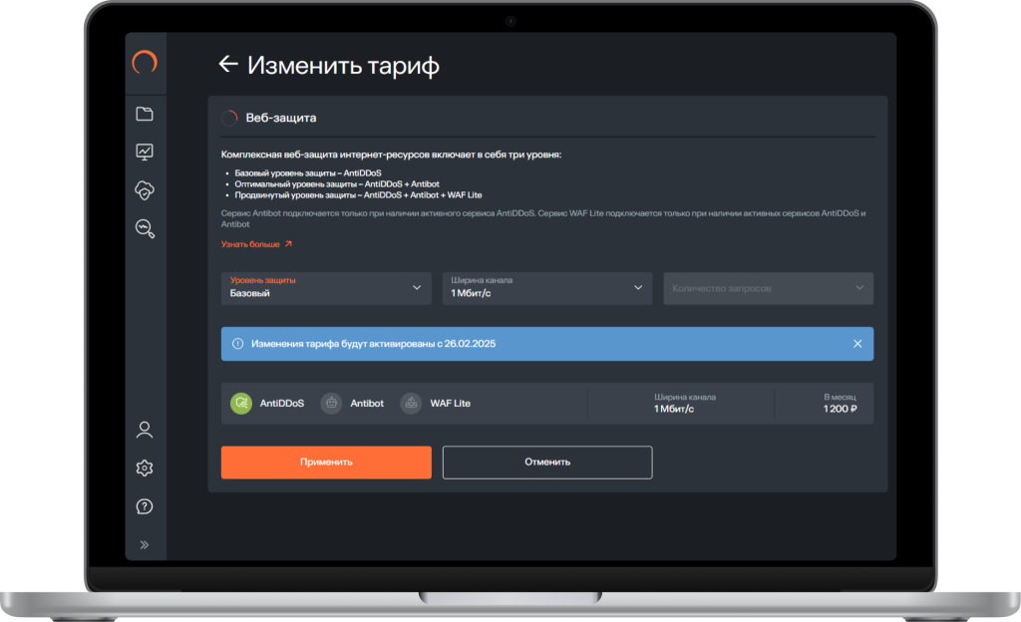
Task: Open the monitoring charts sidebar icon
Action: [x=145, y=152]
